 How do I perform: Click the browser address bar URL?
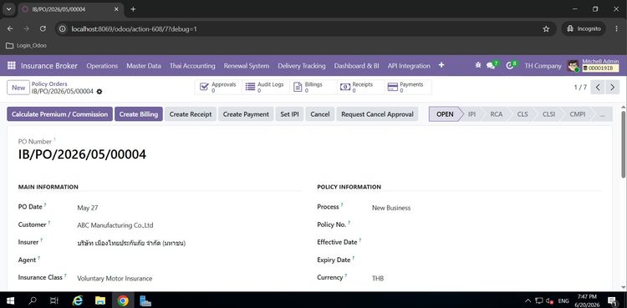[x=134, y=28]
